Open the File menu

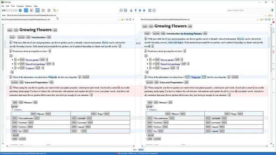[x=3, y=6]
